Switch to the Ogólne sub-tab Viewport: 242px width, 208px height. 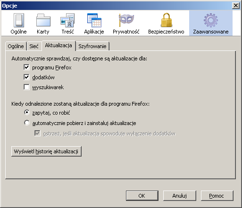[16, 46]
